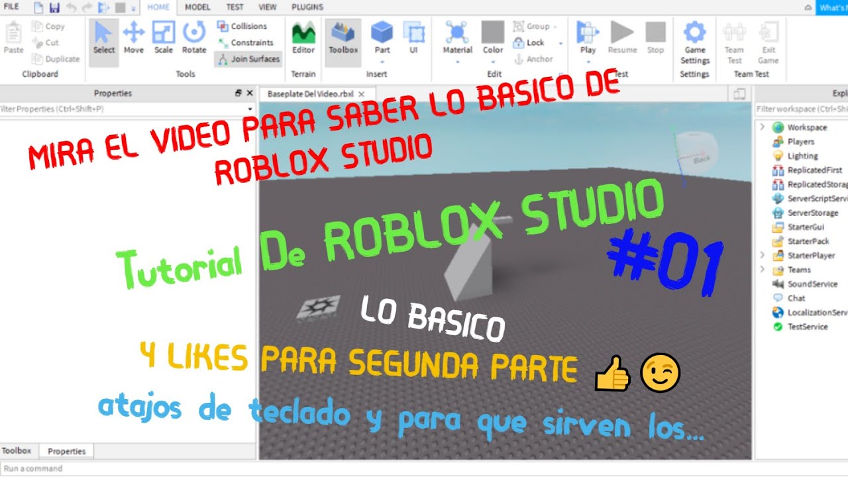
Task: Toggle Anchor for selected part
Action: 533,59
